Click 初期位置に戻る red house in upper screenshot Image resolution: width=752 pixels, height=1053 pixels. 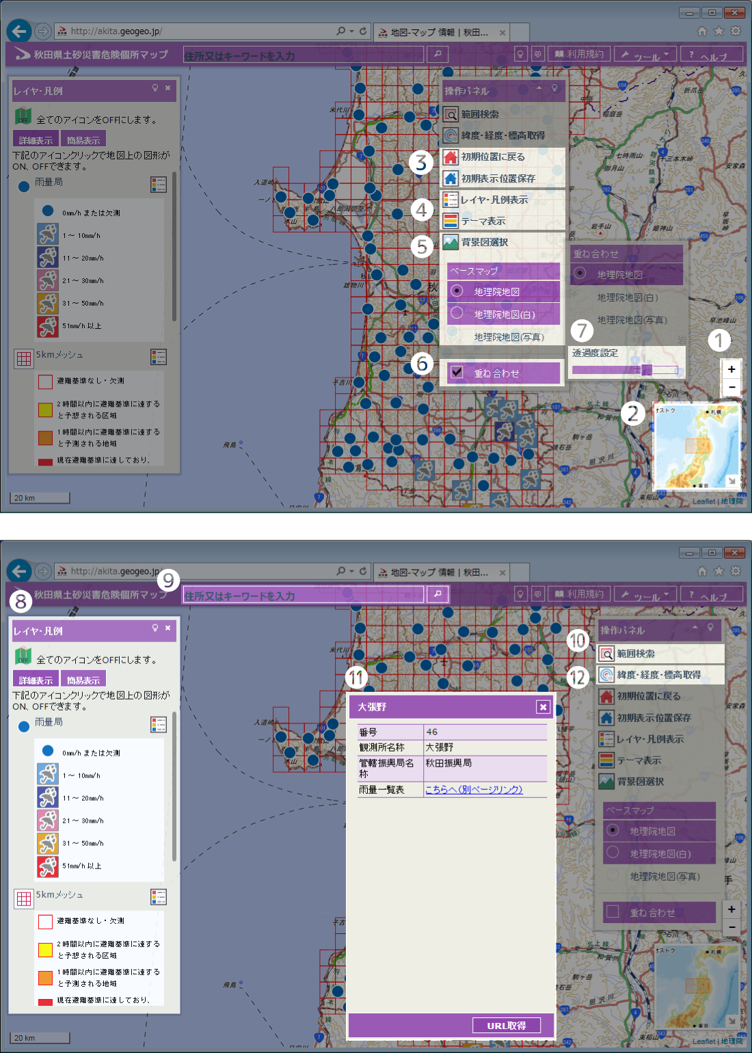(451, 157)
